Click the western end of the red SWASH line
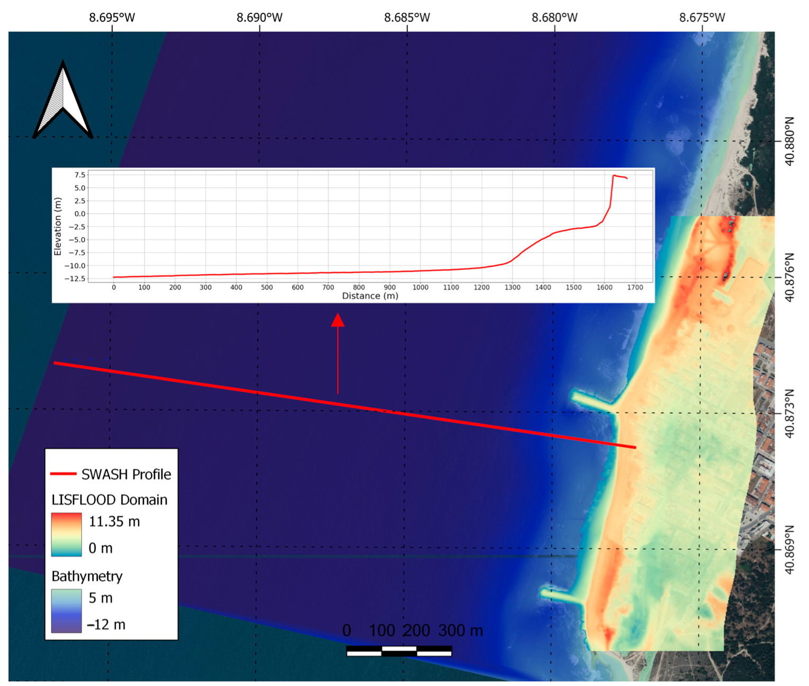This screenshot has height=686, width=809. (x=56, y=363)
